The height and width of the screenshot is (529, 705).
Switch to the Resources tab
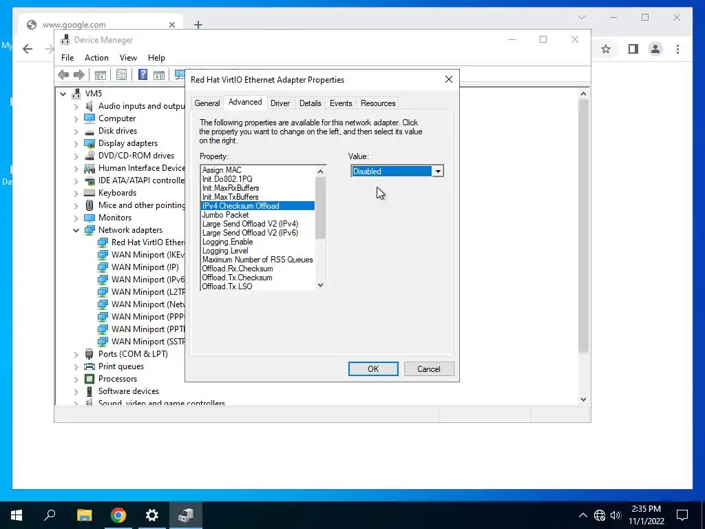click(378, 103)
